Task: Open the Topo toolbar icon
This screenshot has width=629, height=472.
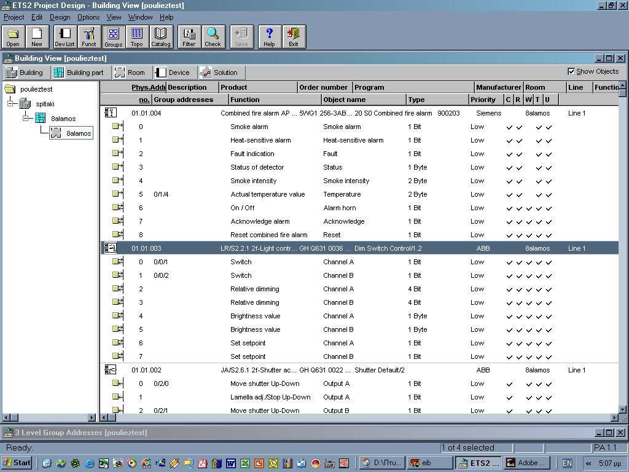Action: point(137,37)
